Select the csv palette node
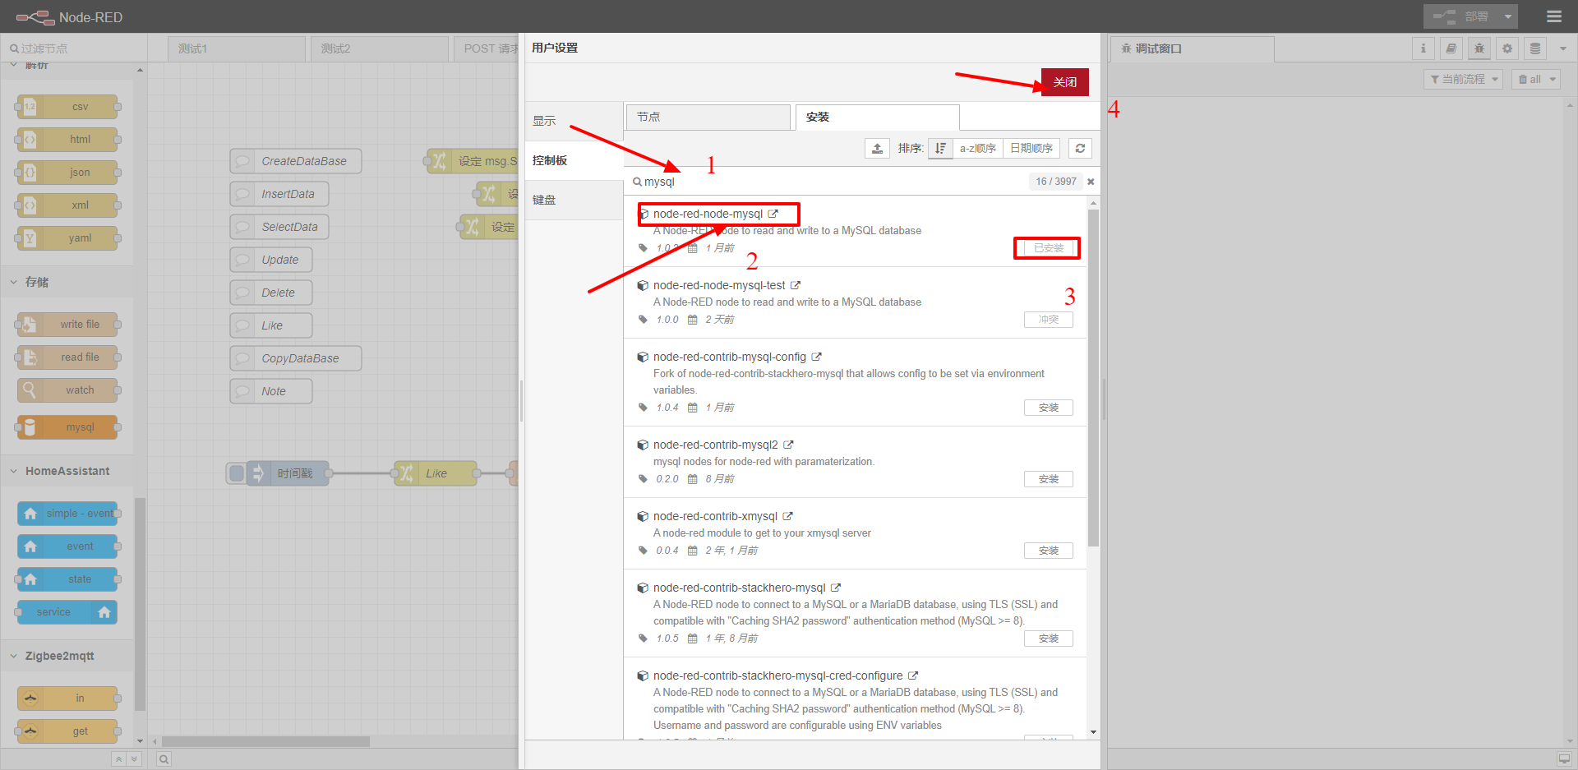Screen dimensions: 1578x770 [67, 107]
